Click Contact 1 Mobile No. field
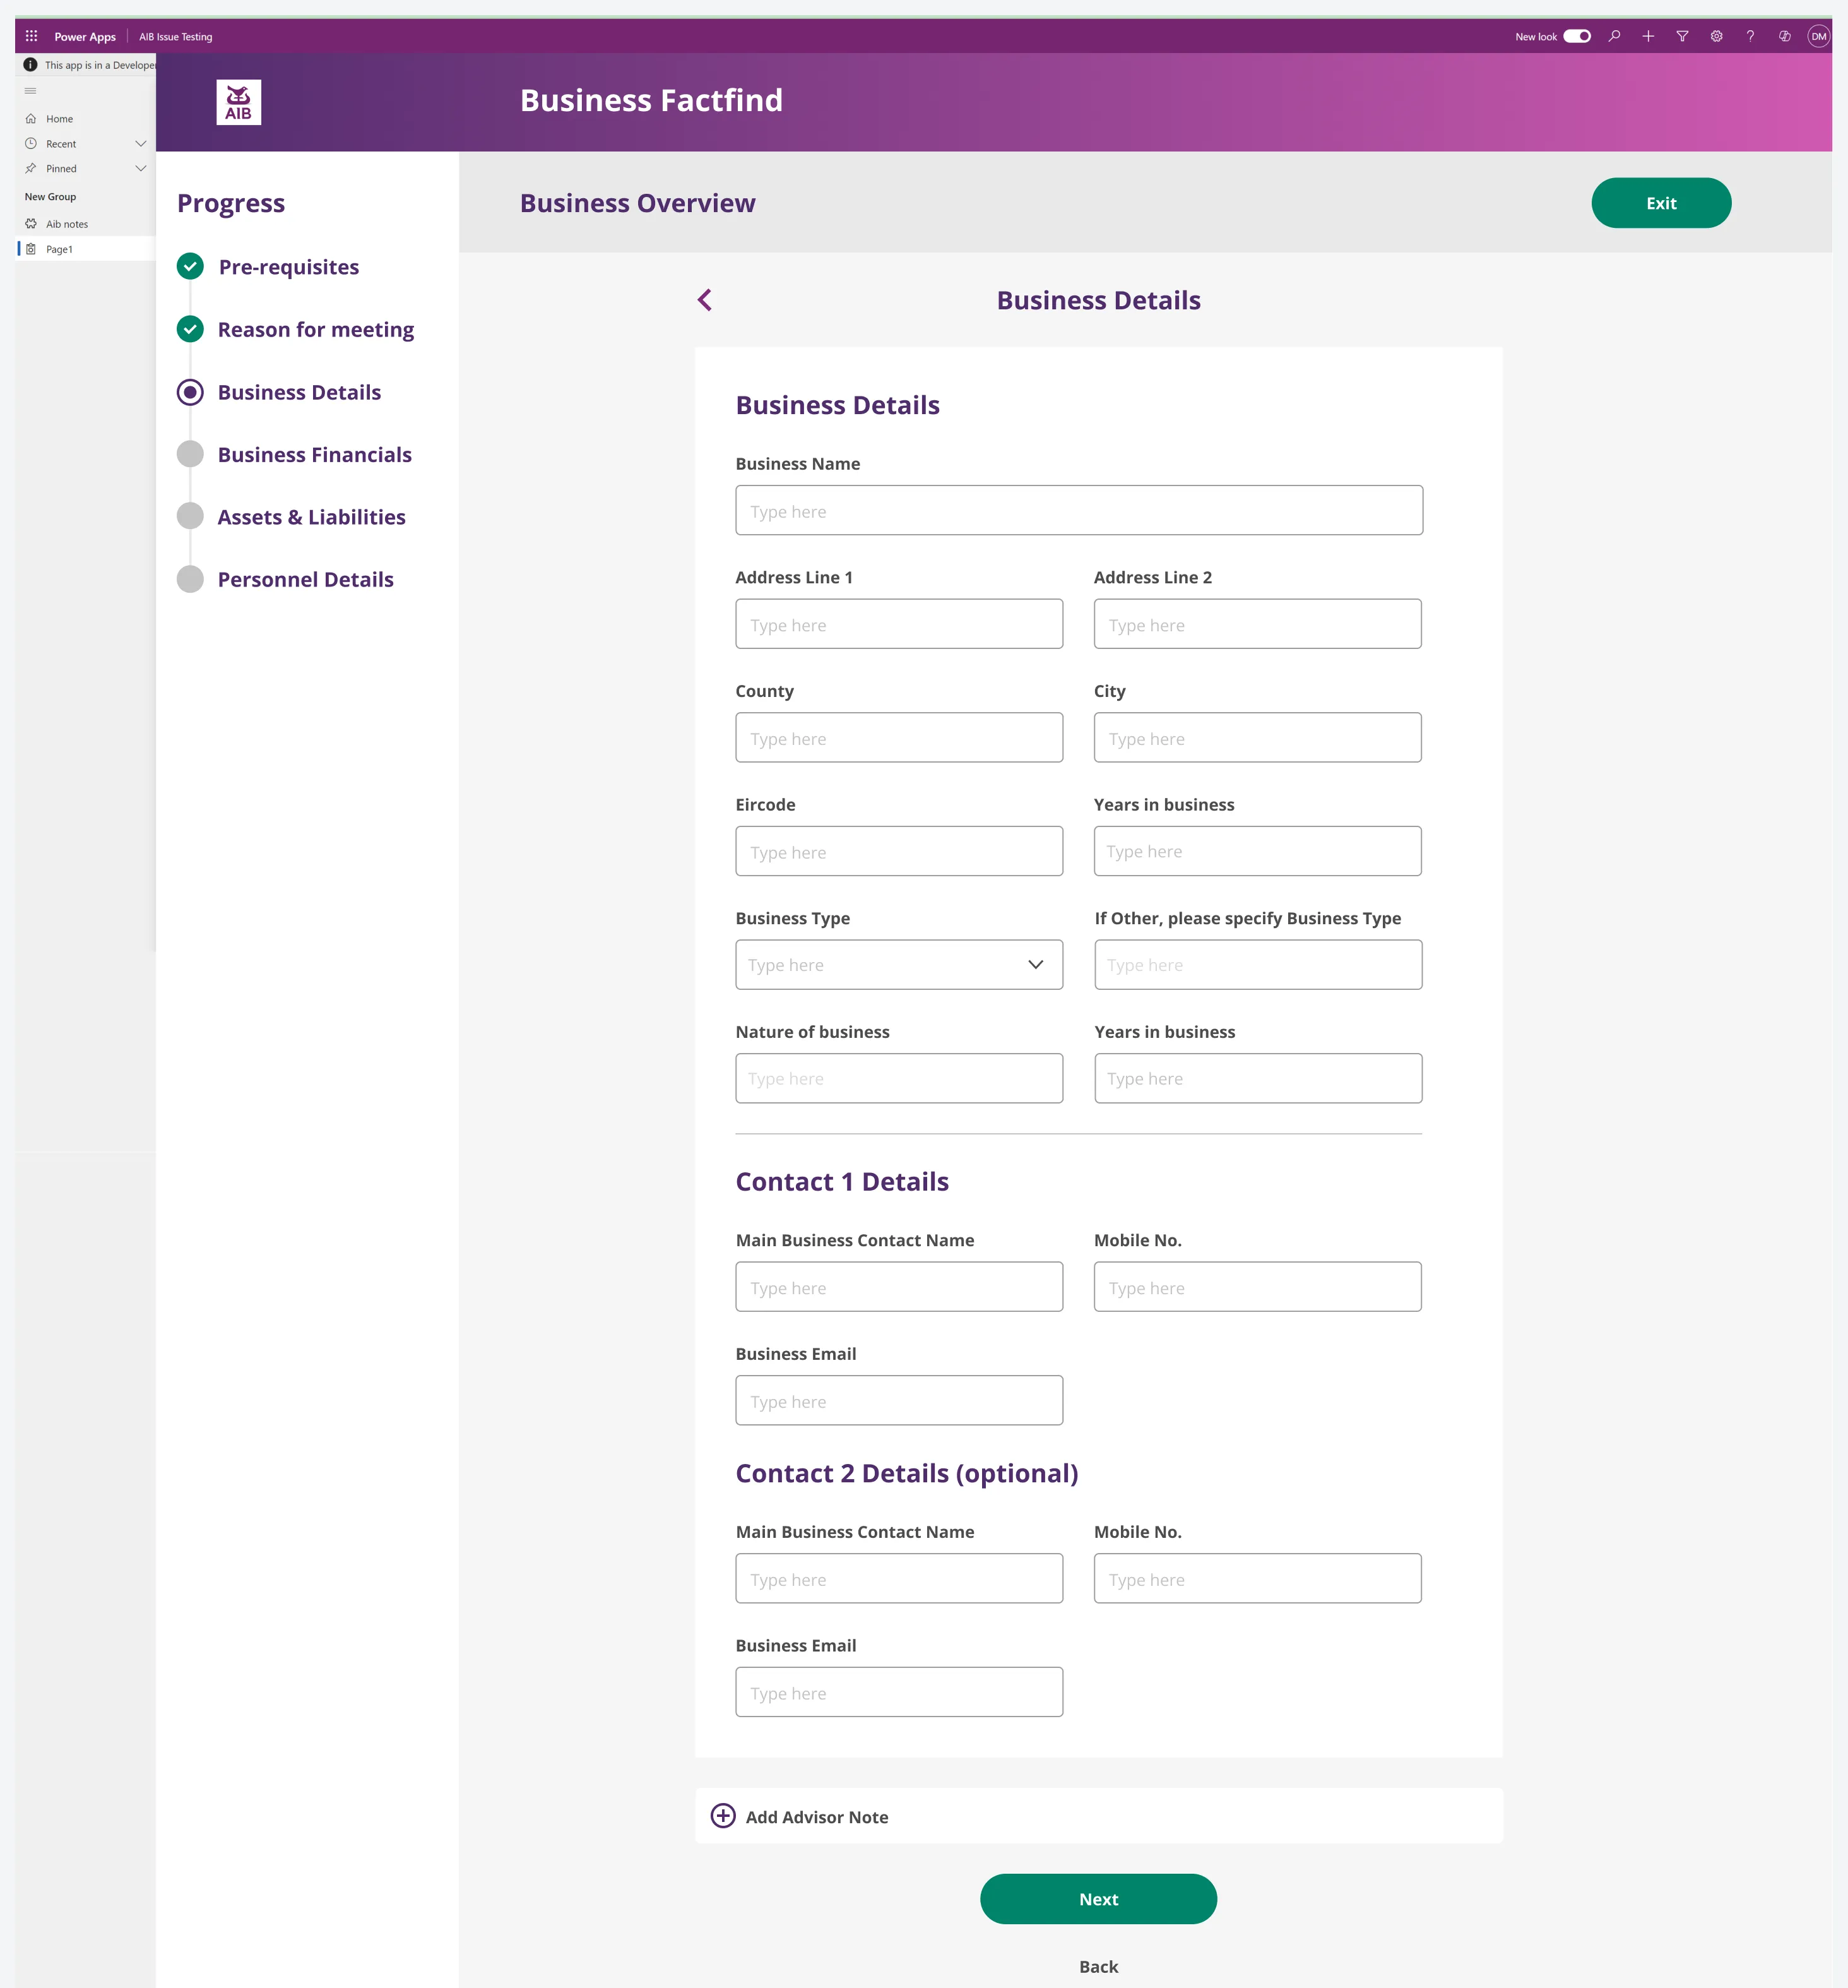This screenshot has width=1848, height=1988. [1257, 1287]
